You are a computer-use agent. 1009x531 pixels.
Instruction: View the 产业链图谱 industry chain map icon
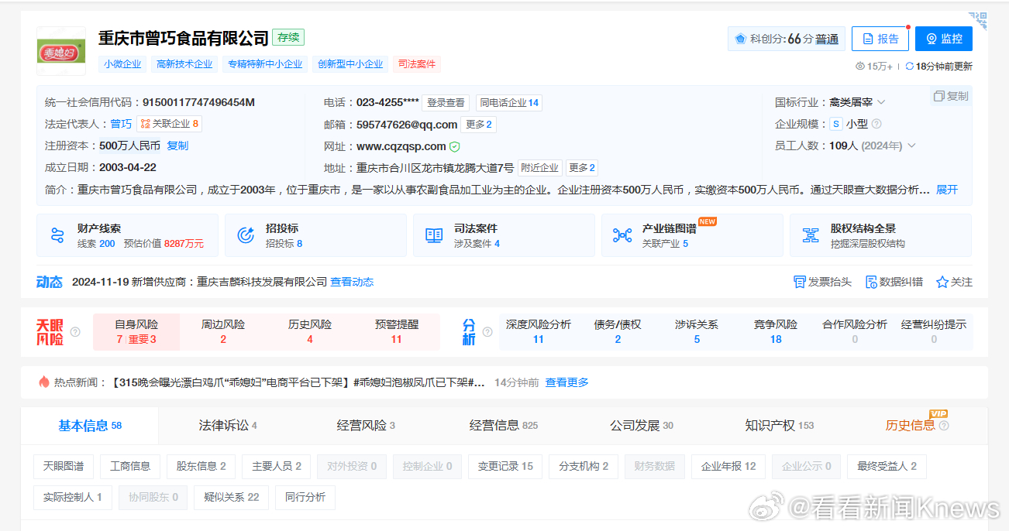coord(622,234)
